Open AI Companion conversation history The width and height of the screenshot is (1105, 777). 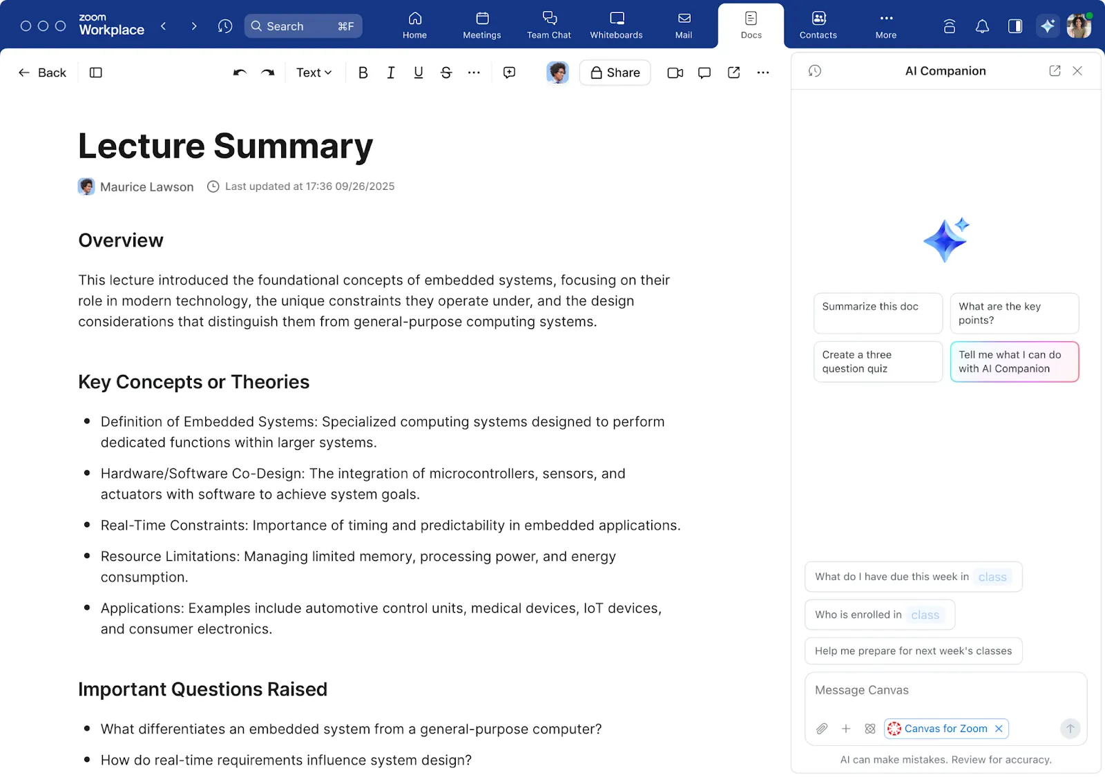815,71
